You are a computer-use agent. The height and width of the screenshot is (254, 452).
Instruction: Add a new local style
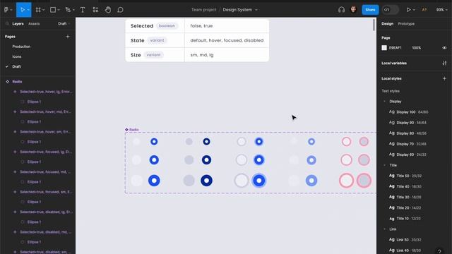tap(444, 78)
